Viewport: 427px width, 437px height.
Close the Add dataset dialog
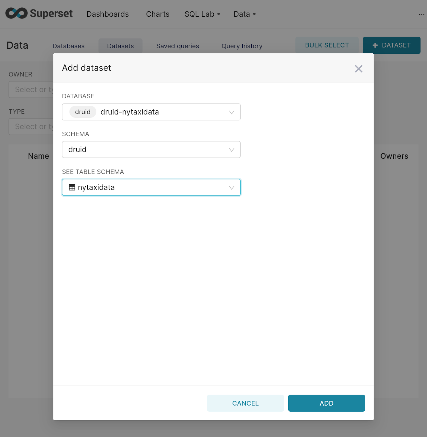tap(358, 69)
